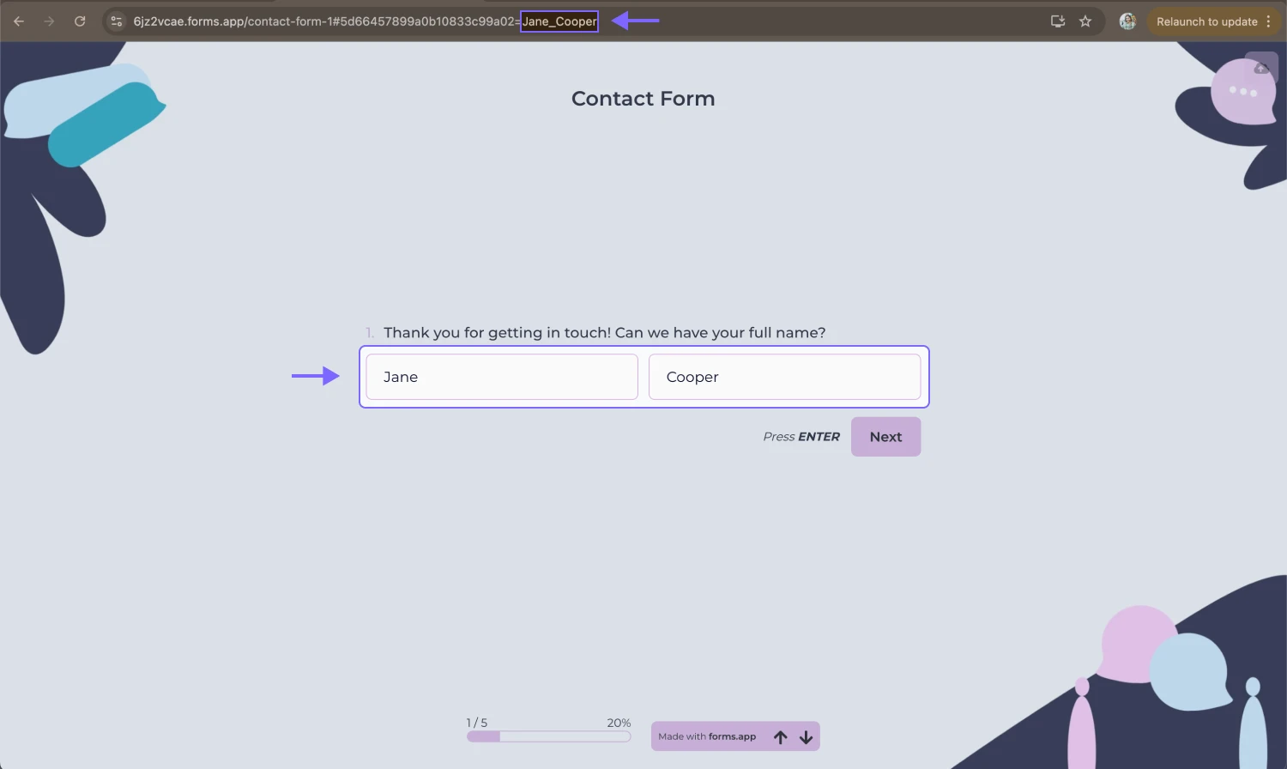Click the cloud upload icon above the chat bubble
This screenshot has height=769, width=1287.
tap(1261, 67)
